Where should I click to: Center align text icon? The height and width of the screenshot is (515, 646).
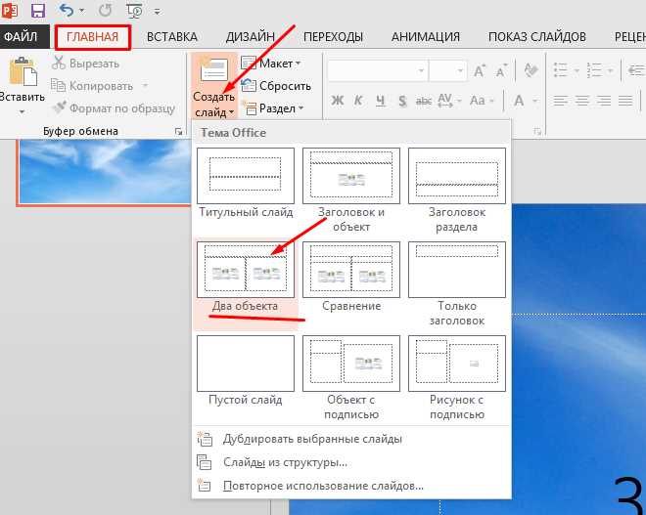click(x=582, y=100)
